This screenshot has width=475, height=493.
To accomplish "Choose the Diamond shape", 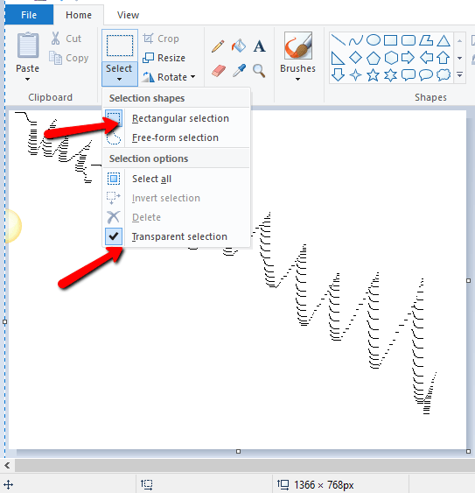I will [356, 58].
